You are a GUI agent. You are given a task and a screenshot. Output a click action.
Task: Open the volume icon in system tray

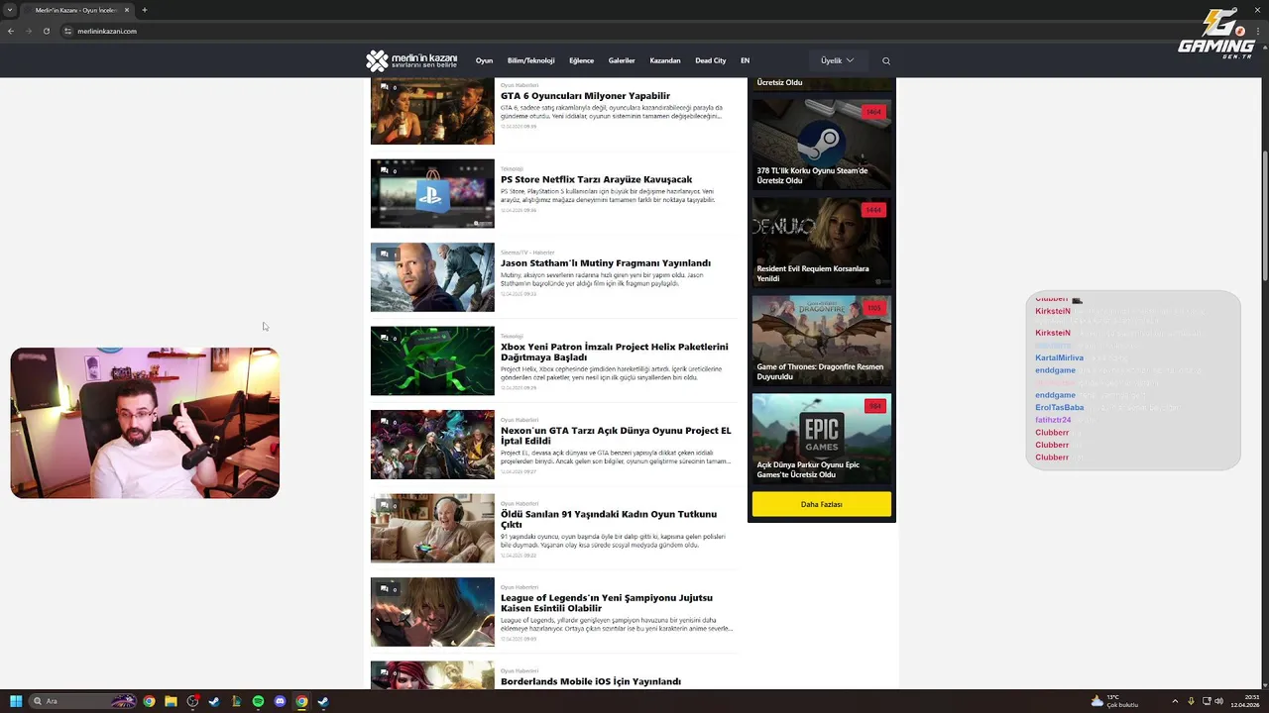[x=1219, y=701]
